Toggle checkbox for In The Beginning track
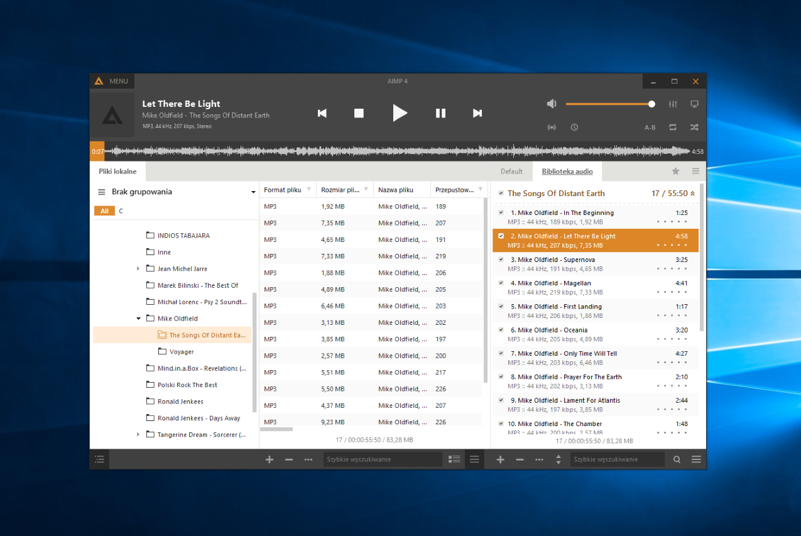The image size is (801, 536). (x=500, y=213)
